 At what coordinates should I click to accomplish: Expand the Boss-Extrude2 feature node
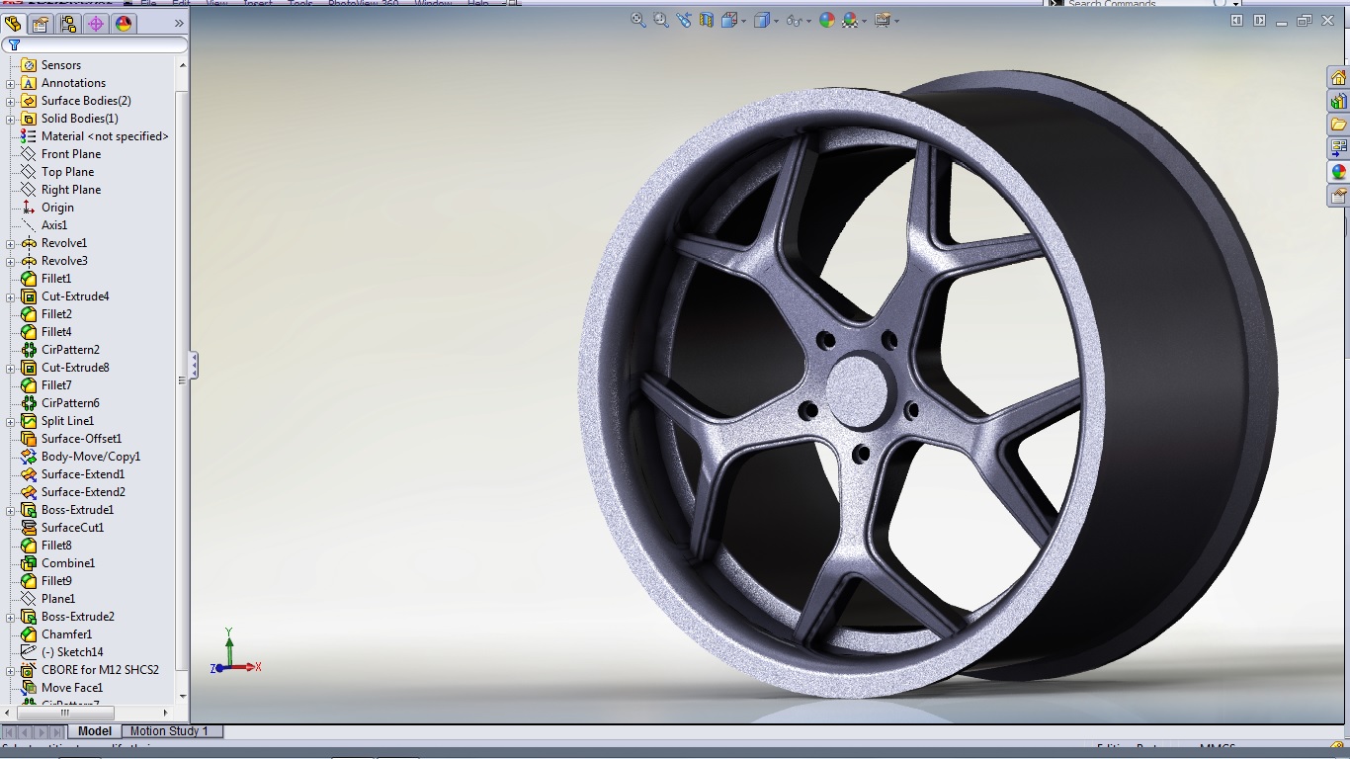tap(10, 617)
